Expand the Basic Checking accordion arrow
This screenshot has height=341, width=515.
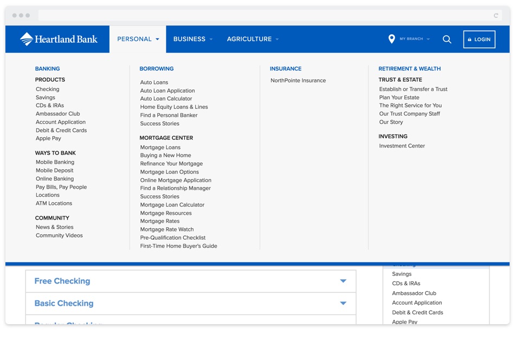click(x=343, y=303)
